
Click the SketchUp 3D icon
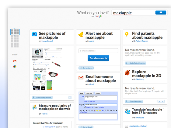pos(127,72)
